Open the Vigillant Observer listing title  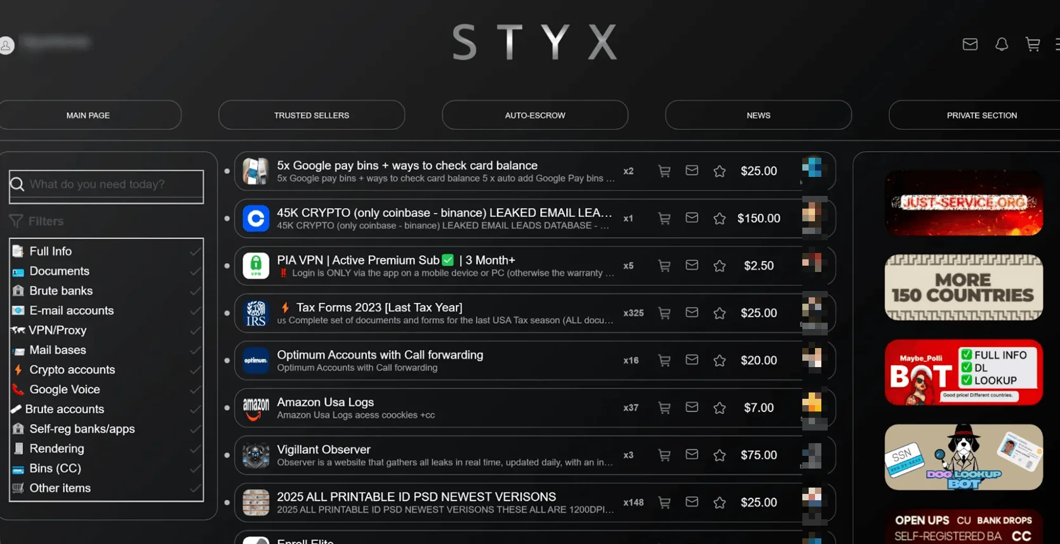(x=323, y=450)
